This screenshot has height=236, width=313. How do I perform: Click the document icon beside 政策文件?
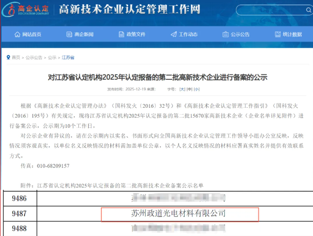(x=122, y=35)
